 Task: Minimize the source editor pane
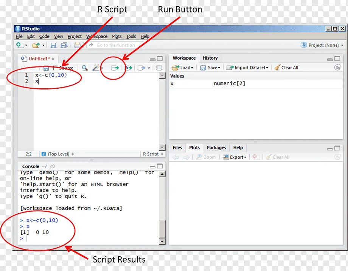pos(152,59)
